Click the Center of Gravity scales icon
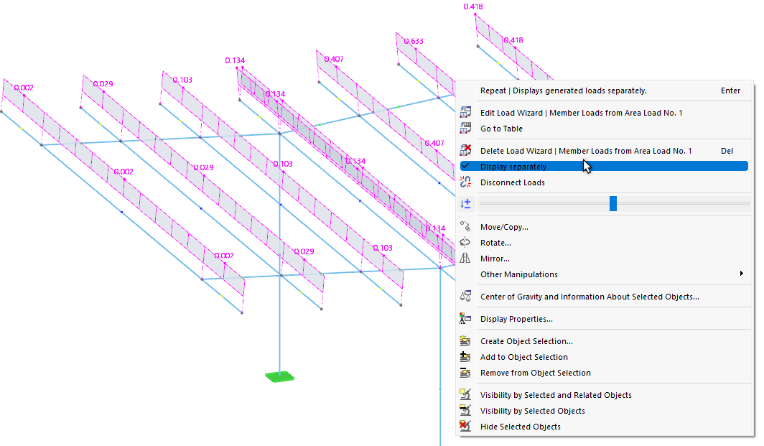The height and width of the screenshot is (446, 764). [x=465, y=297]
